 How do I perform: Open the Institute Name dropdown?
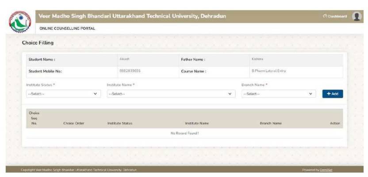[171, 94]
